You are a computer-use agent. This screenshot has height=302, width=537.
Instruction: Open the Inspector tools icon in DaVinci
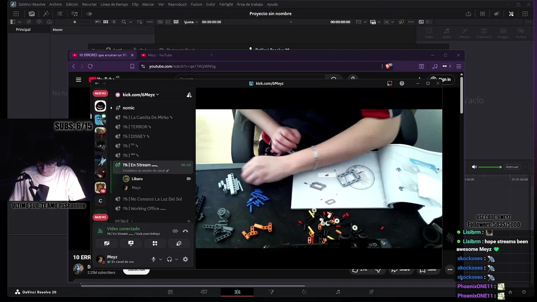511,13
